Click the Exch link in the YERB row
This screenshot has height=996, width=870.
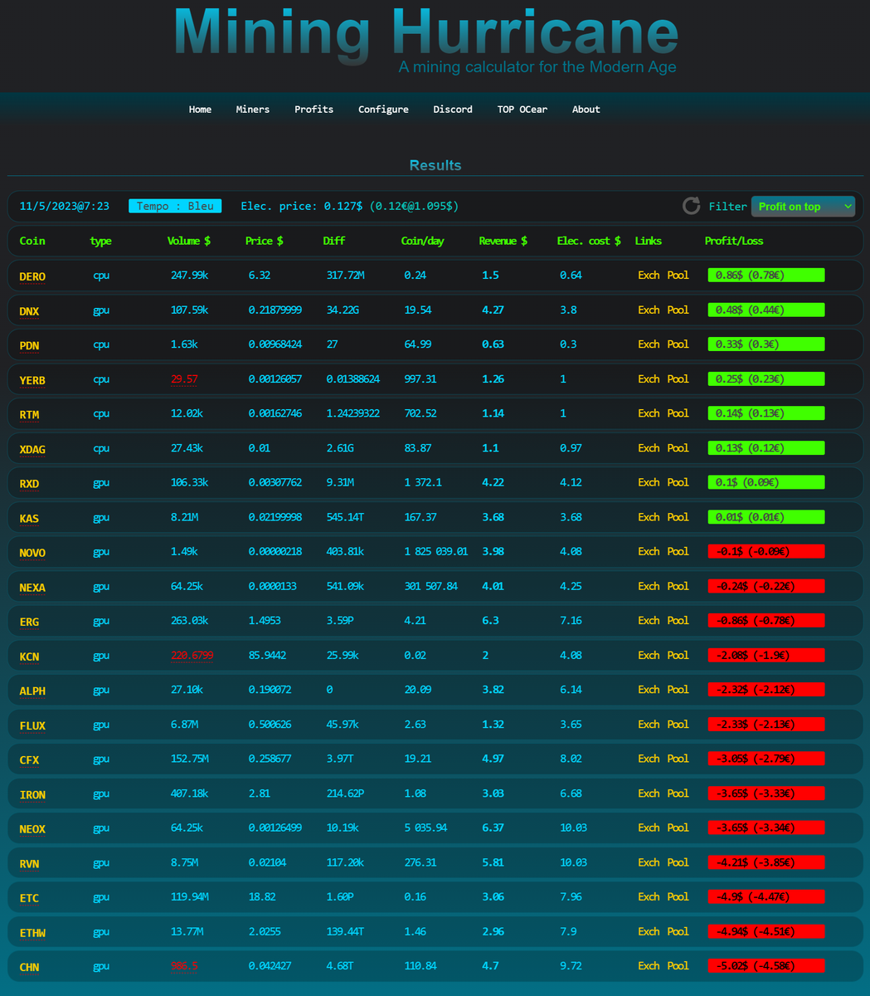tap(649, 378)
